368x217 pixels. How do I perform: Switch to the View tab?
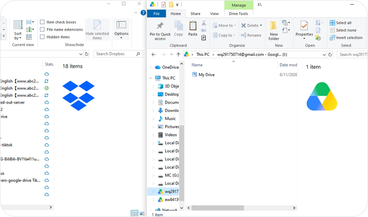click(214, 14)
